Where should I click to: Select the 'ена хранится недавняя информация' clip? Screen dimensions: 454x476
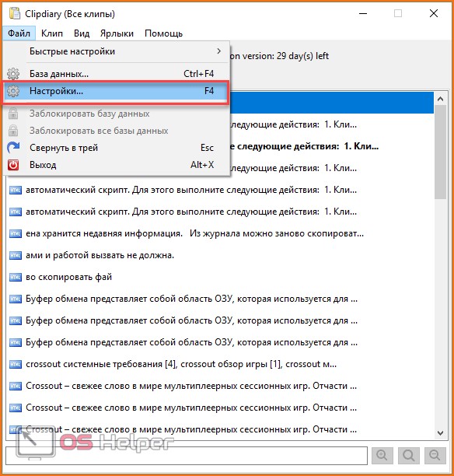[x=220, y=234]
